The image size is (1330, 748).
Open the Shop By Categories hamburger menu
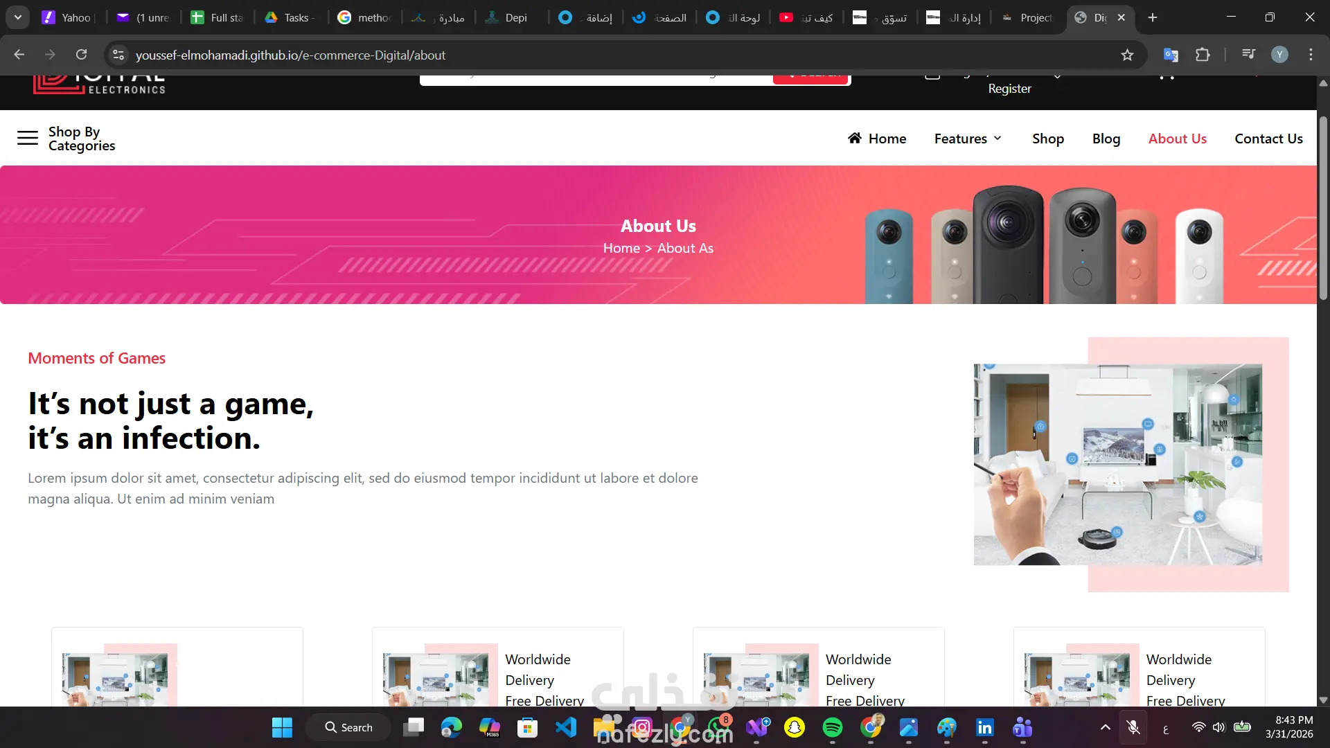(x=28, y=138)
